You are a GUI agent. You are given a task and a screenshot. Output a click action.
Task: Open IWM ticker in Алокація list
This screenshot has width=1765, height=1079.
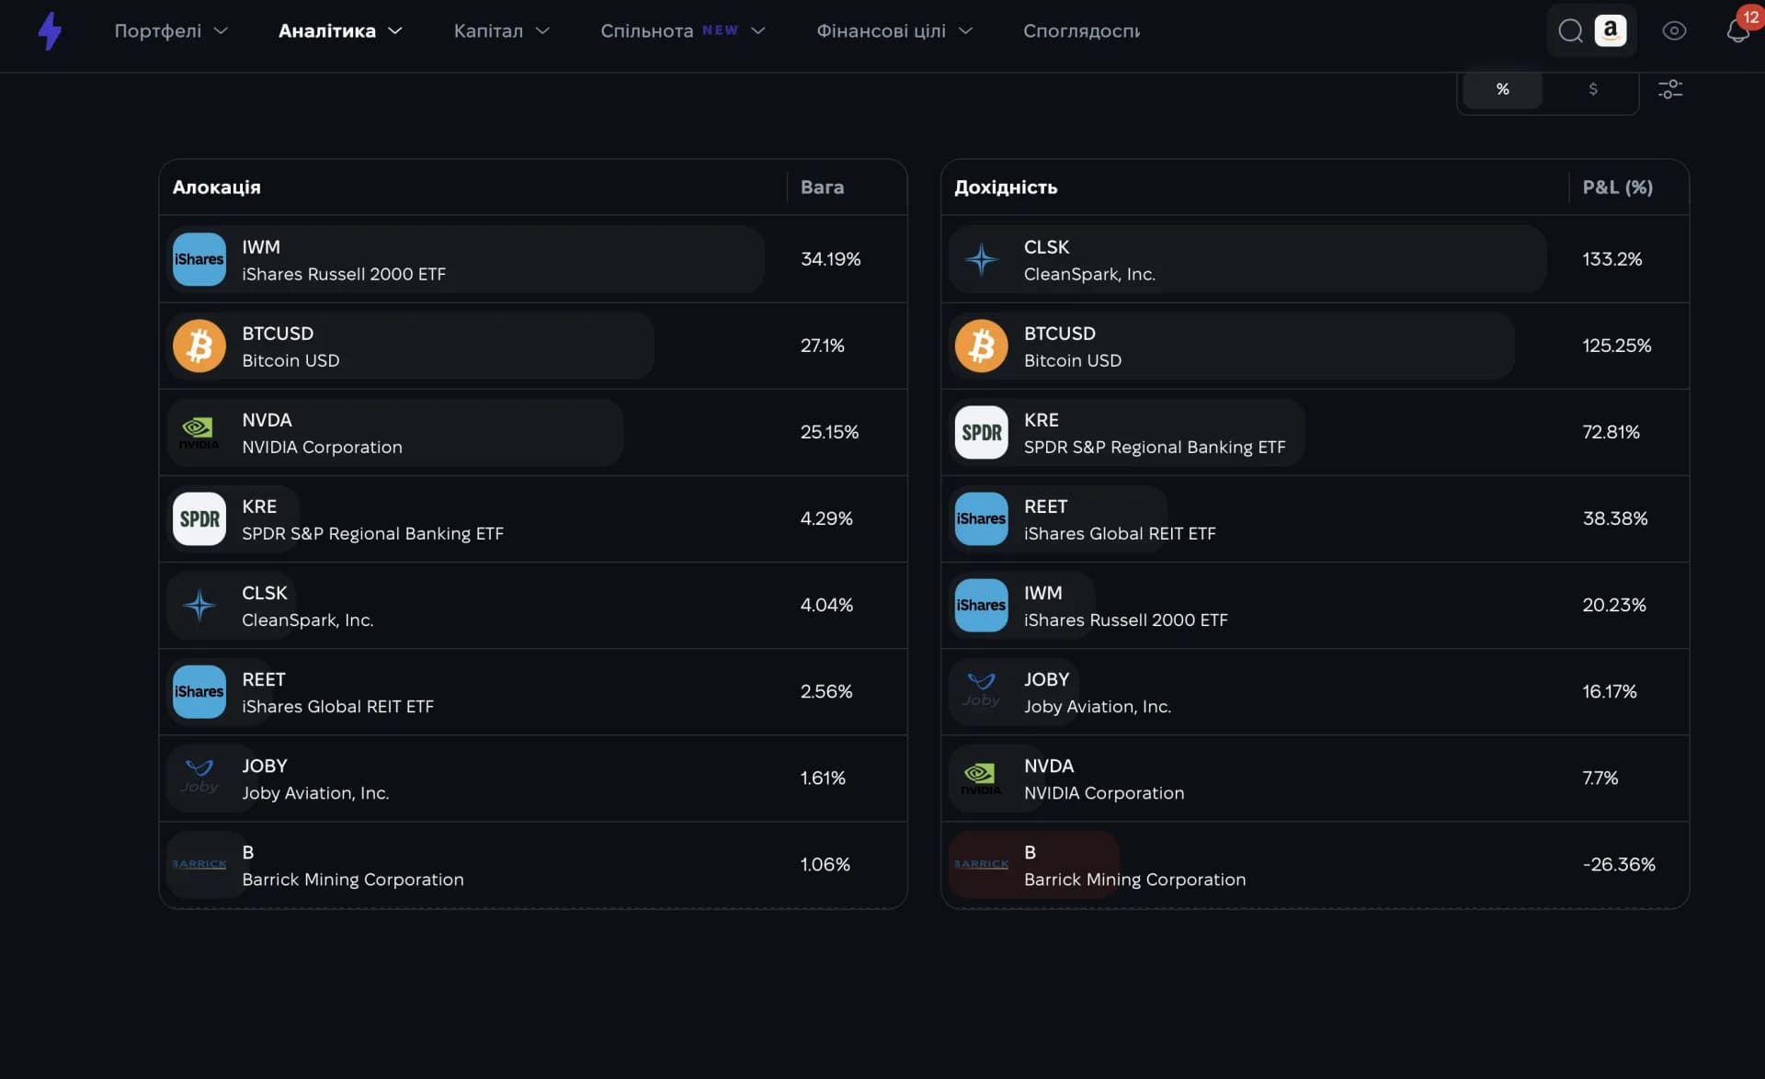261,247
